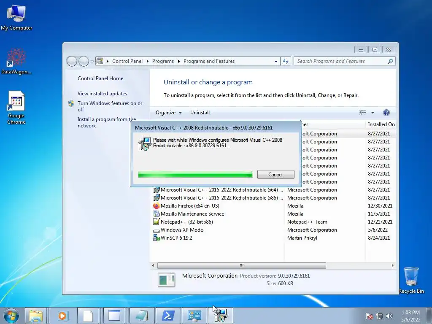Click the Control Panel icon in address bar
The width and height of the screenshot is (432, 324).
[100, 61]
